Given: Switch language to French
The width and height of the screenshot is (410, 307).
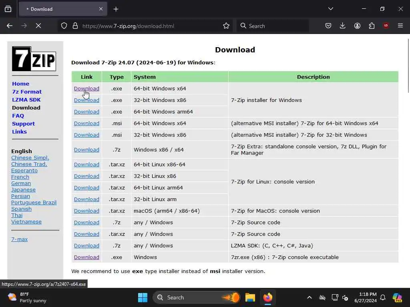Looking at the screenshot, I should 20,177.
